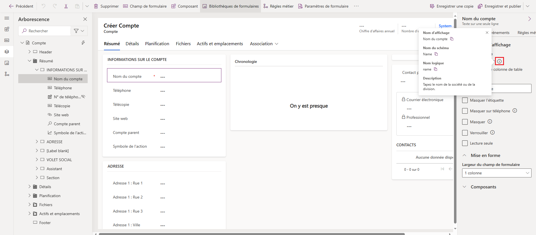Click the lightning icon next to Compte
This screenshot has width=536, height=235.
point(83,43)
